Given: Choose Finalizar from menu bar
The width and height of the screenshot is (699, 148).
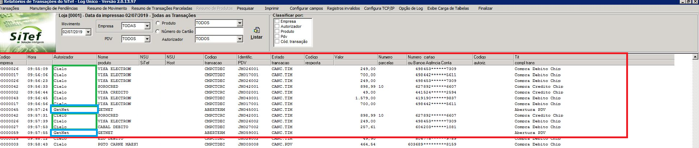Looking at the screenshot, I should (485, 8).
